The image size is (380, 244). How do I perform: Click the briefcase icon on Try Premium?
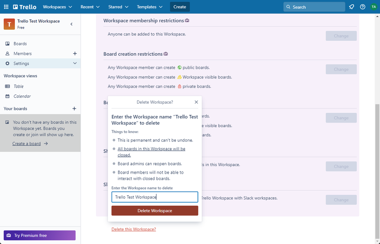pos(9,235)
